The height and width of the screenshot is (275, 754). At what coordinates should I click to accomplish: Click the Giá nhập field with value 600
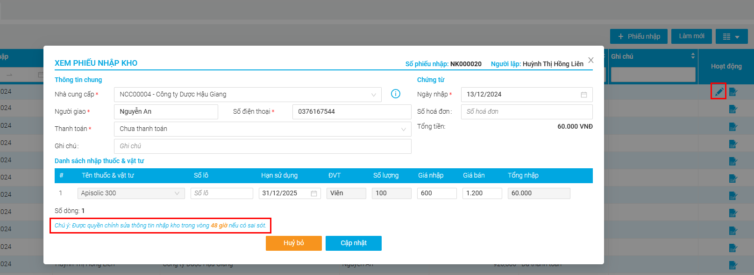tap(437, 193)
